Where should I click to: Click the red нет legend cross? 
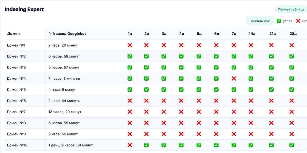[x=298, y=21]
